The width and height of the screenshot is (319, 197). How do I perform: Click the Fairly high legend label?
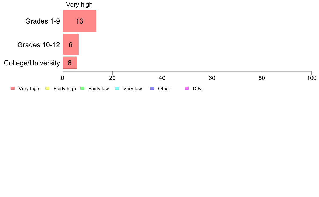pyautogui.click(x=65, y=89)
